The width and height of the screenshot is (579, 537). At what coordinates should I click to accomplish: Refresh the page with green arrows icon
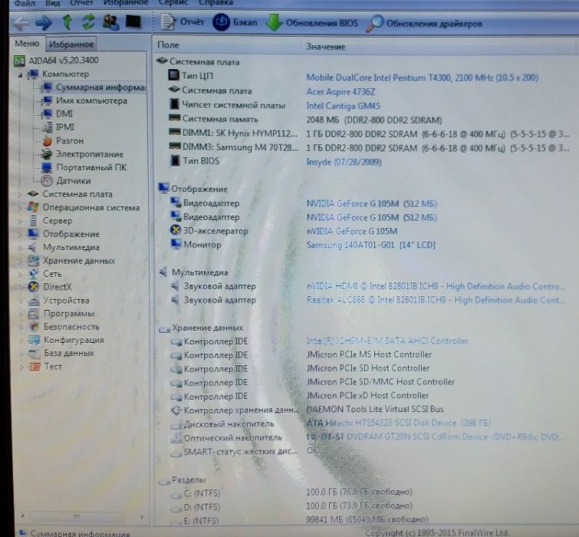pos(88,22)
